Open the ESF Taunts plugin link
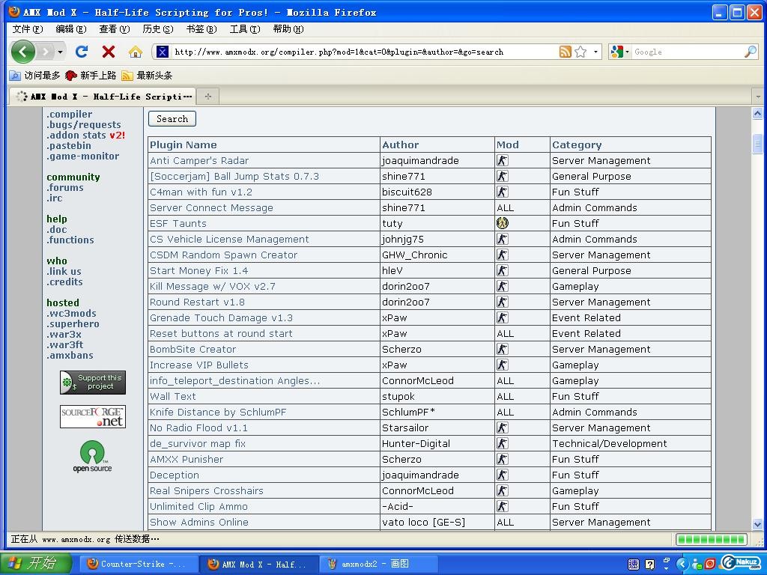 178,223
